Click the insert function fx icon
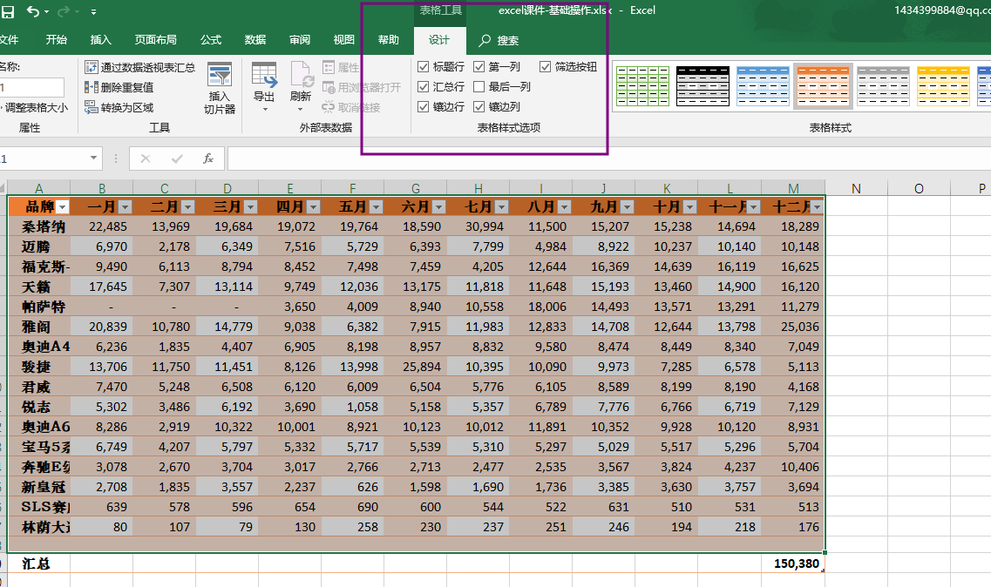The width and height of the screenshot is (991, 587). point(208,159)
